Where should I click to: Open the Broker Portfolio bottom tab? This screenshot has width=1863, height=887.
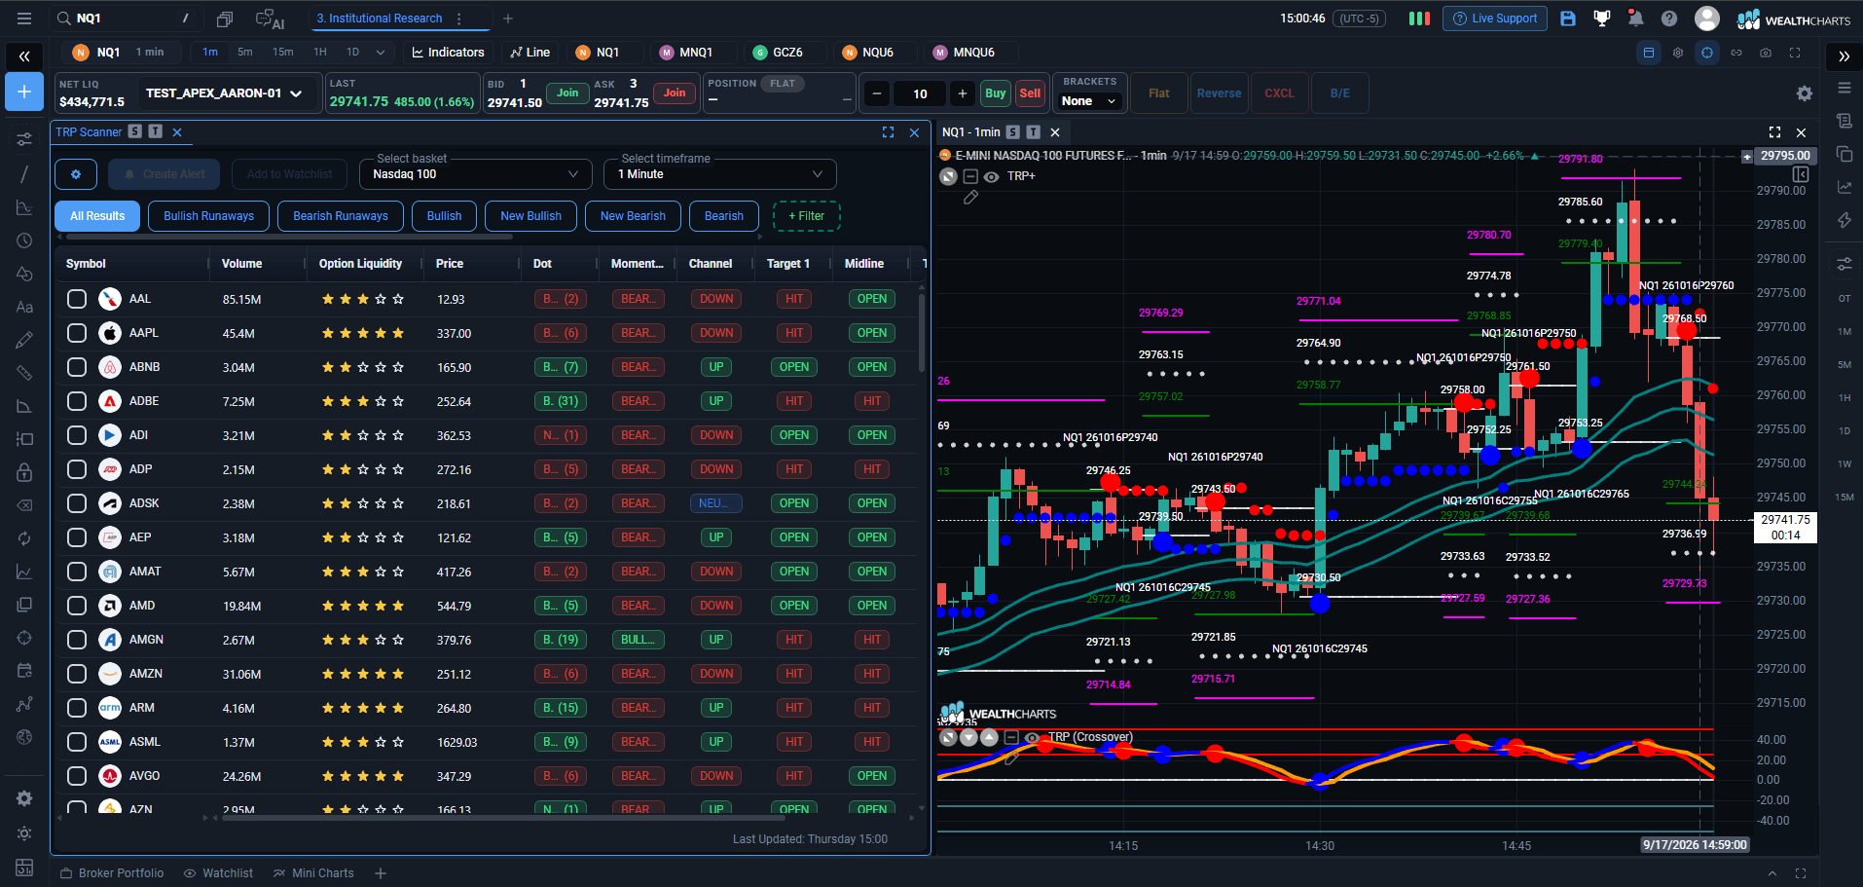(x=112, y=873)
